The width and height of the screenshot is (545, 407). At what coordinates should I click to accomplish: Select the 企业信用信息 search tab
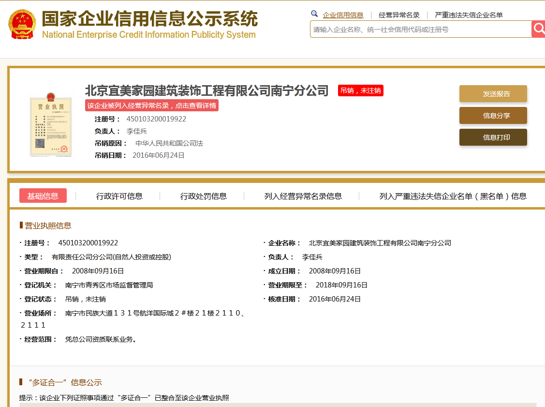pyautogui.click(x=343, y=15)
